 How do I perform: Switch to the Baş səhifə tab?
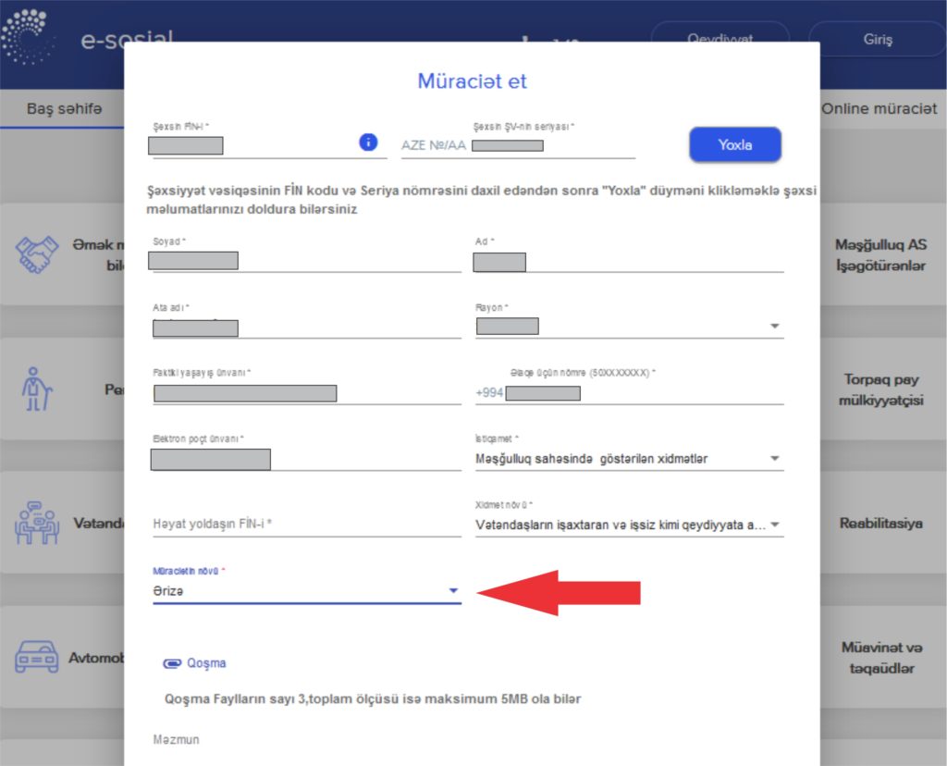[64, 109]
